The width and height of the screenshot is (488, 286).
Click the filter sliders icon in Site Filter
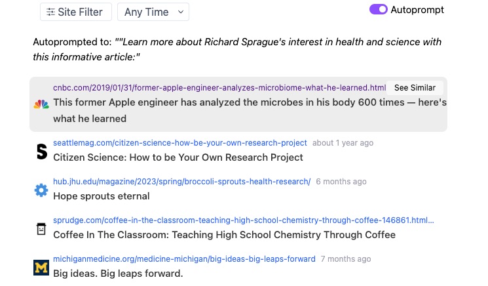click(50, 12)
